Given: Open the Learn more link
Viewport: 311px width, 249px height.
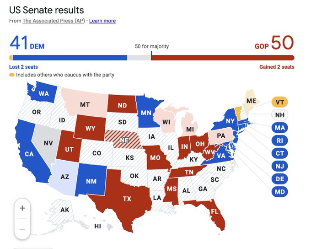Looking at the screenshot, I should coord(102,21).
